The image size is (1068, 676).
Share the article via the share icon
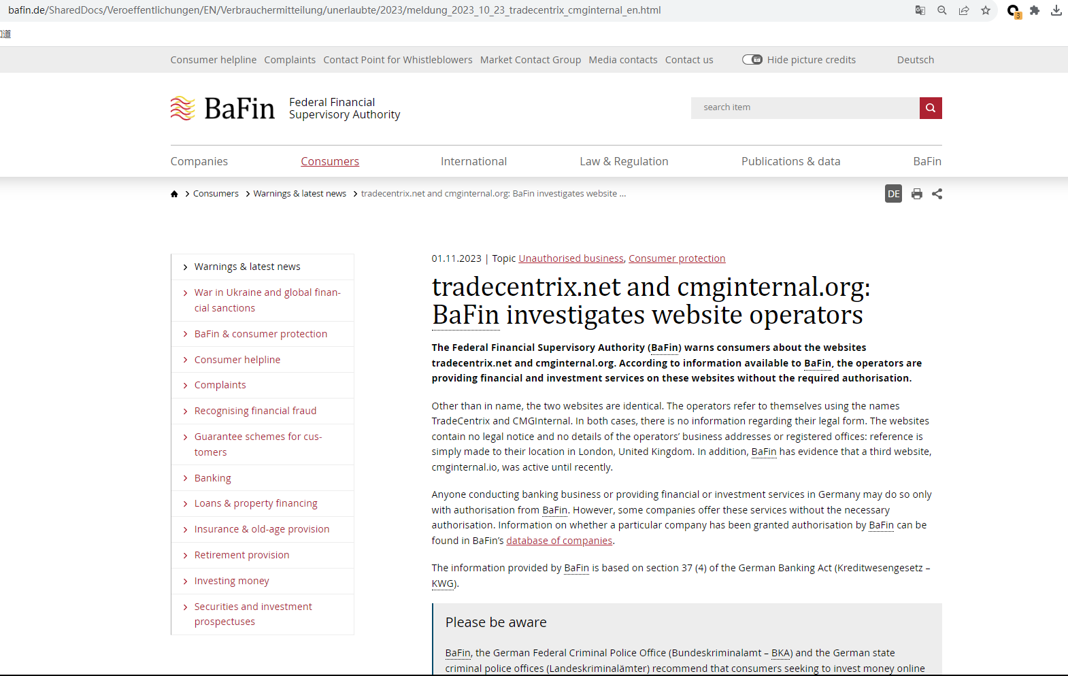tap(937, 194)
